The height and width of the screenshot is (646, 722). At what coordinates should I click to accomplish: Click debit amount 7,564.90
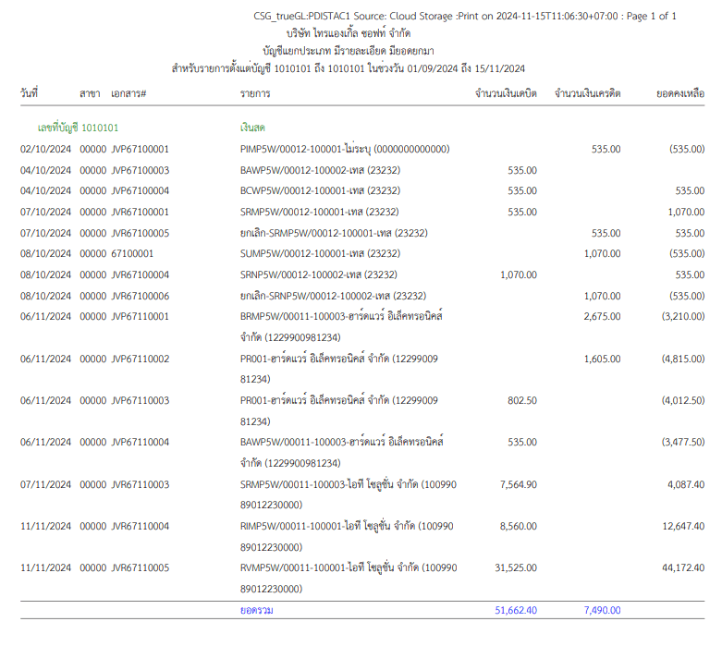(x=519, y=484)
